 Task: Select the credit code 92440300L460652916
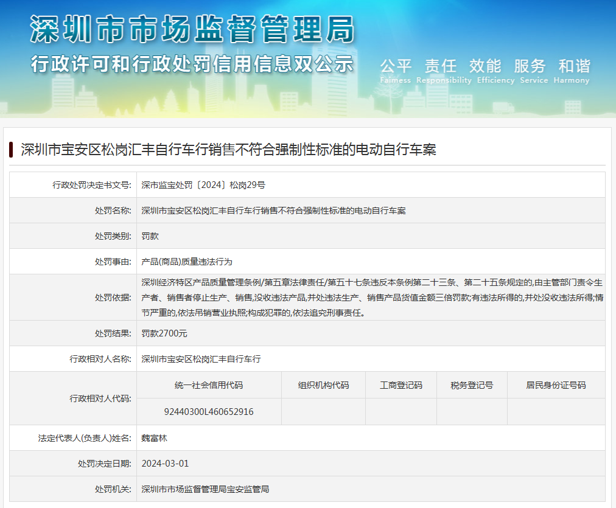[x=209, y=412]
